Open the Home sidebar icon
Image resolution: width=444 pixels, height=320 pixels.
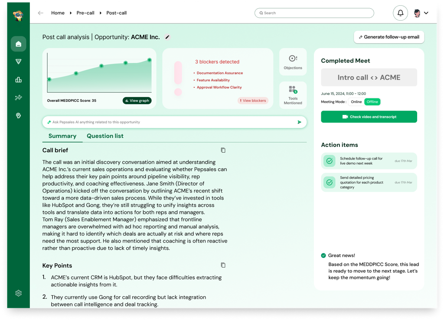(x=18, y=44)
